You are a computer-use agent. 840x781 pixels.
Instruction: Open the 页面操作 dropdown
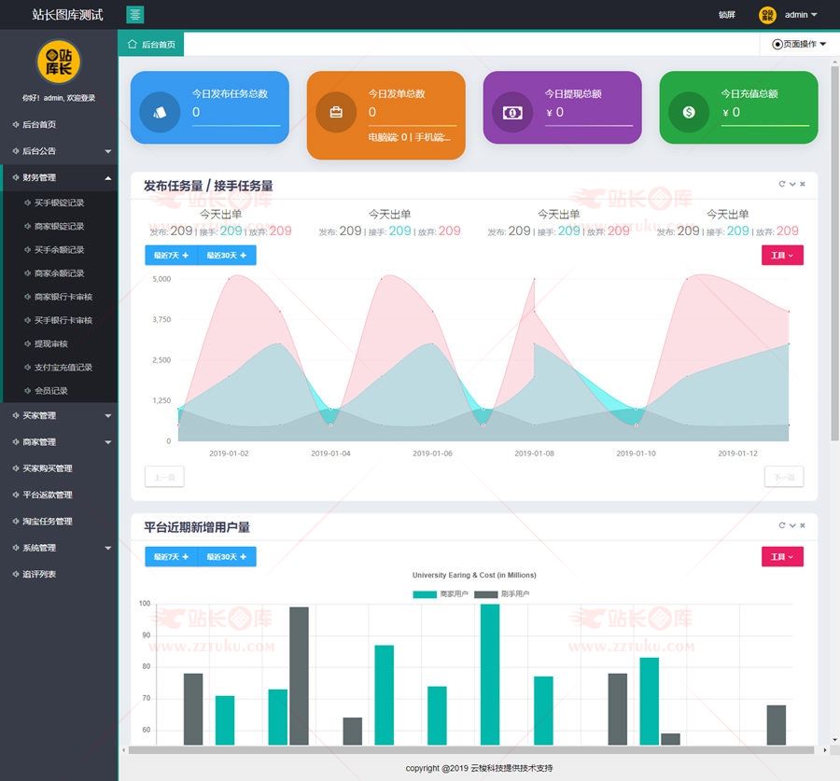point(799,44)
